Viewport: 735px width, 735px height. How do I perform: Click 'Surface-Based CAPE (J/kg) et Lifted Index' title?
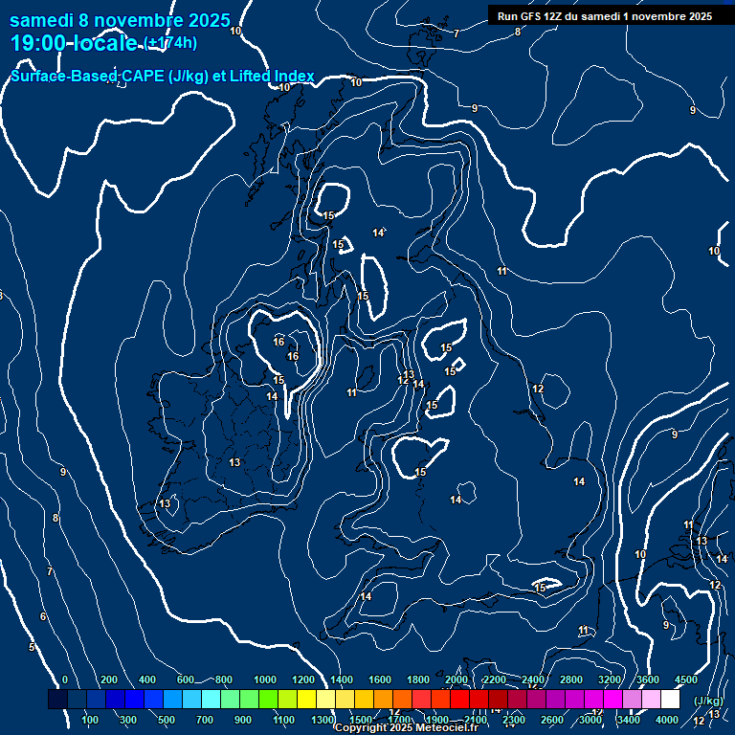tap(162, 76)
